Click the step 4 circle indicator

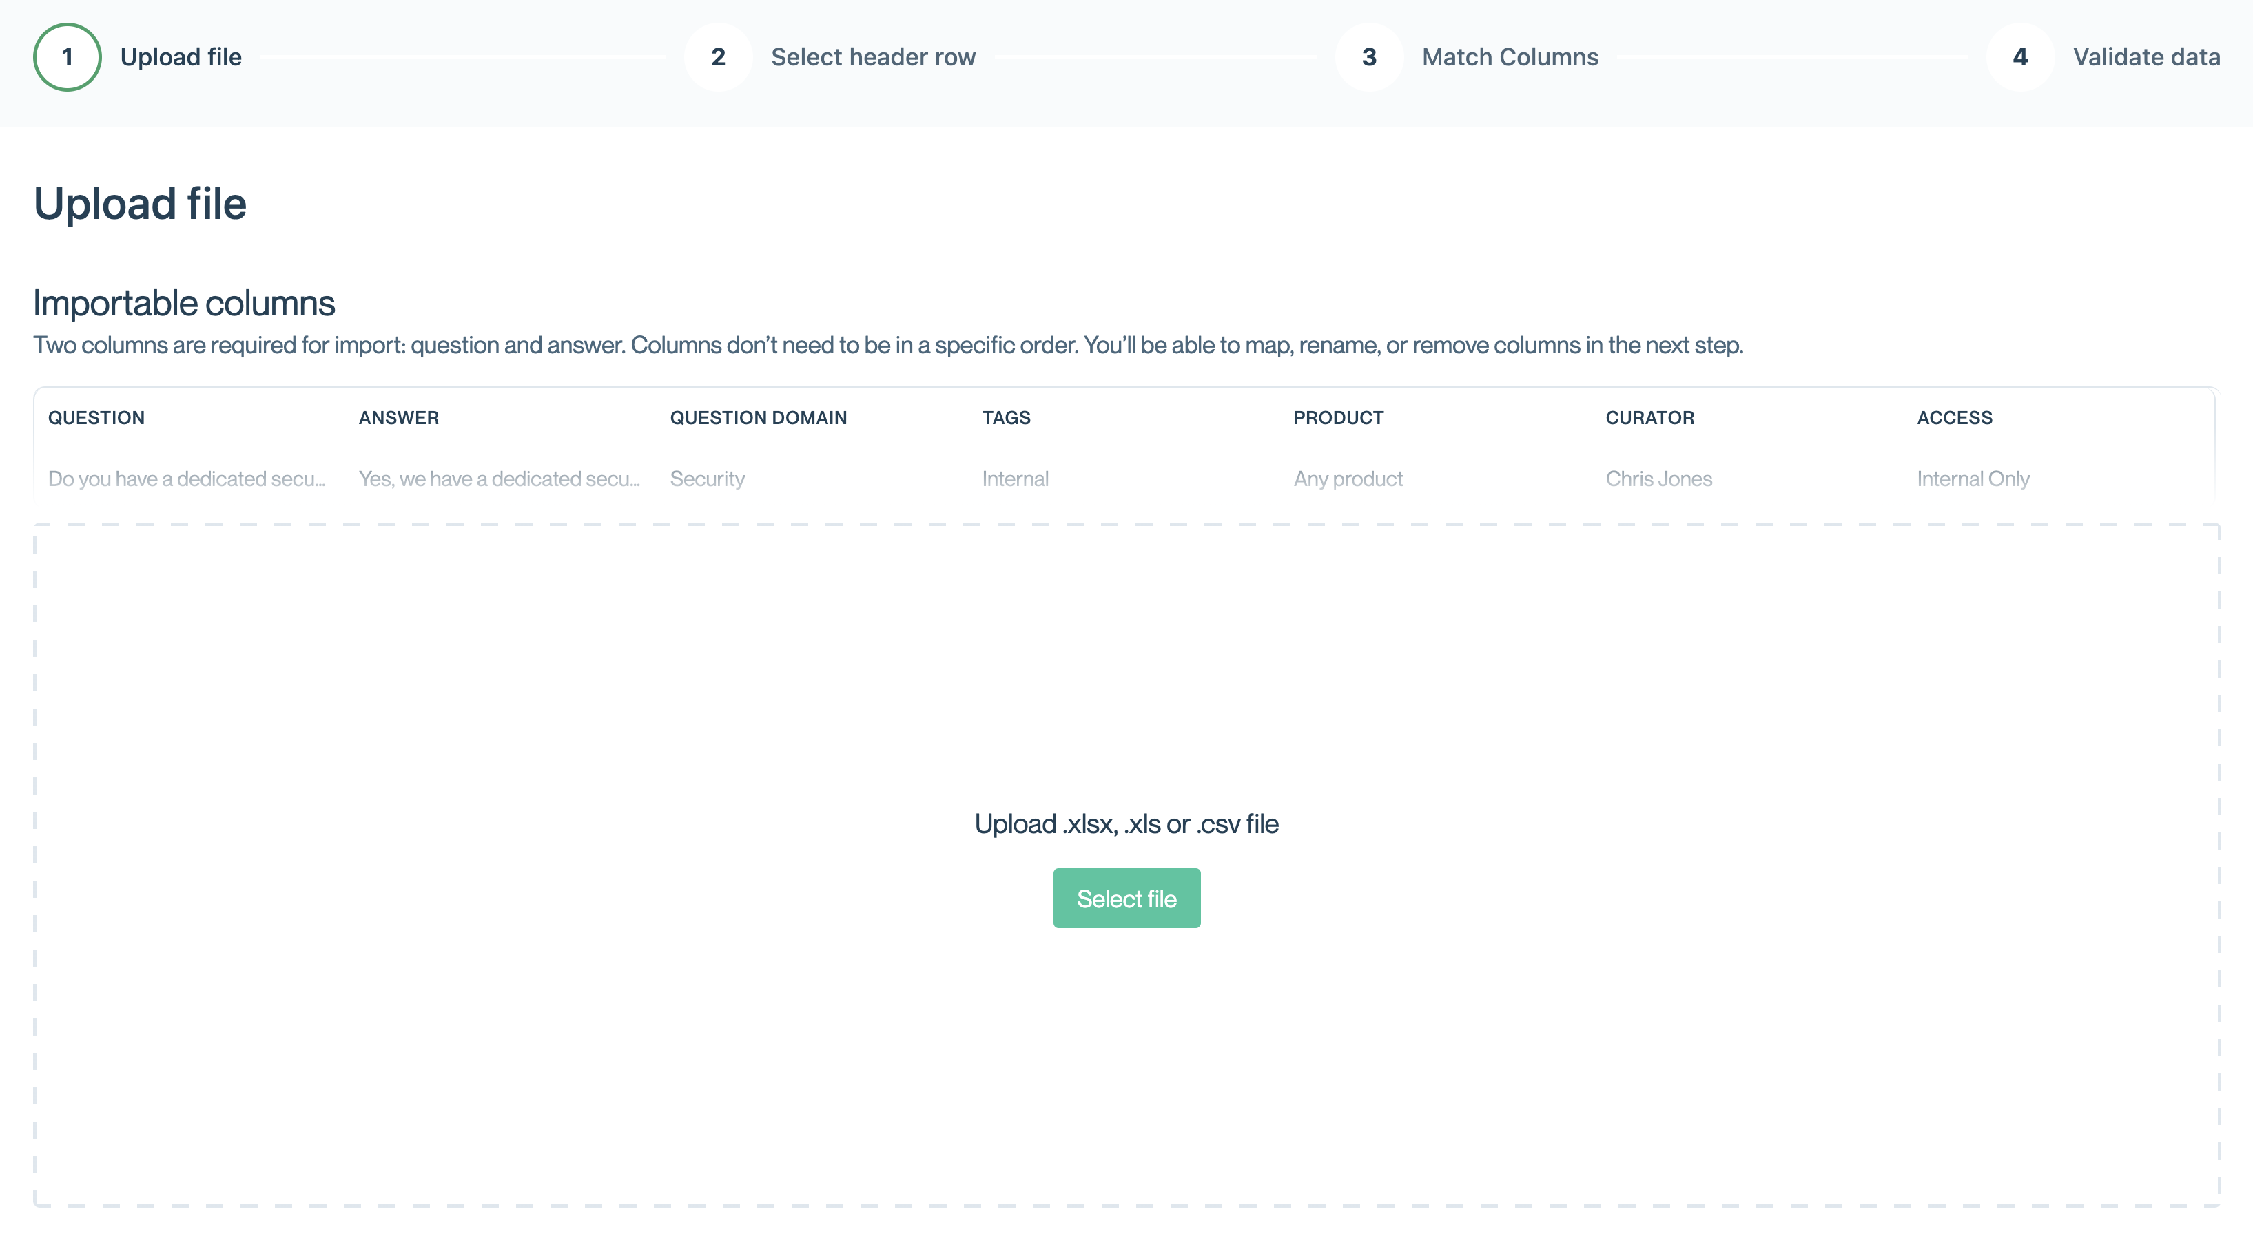pos(2019,57)
